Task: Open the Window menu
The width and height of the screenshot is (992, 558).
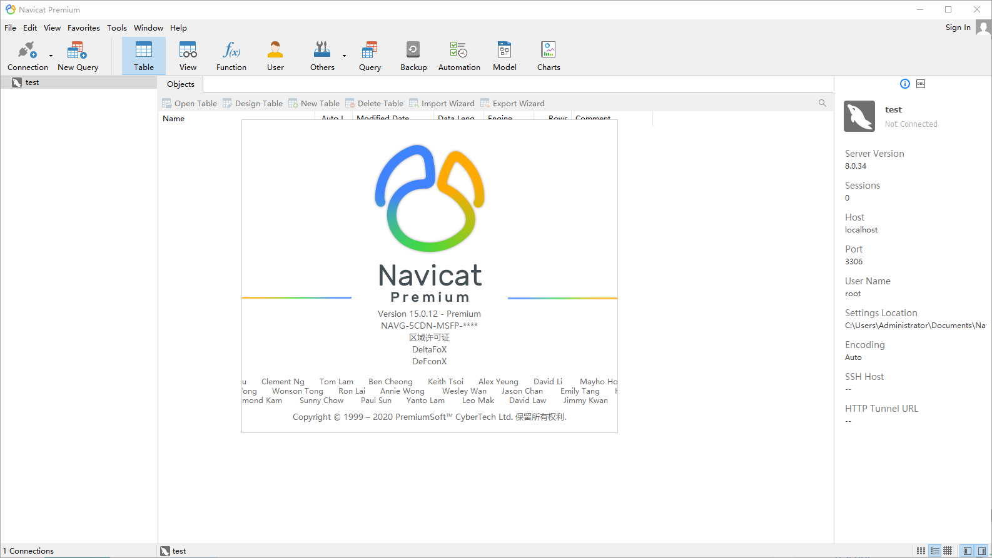Action: 148,27
